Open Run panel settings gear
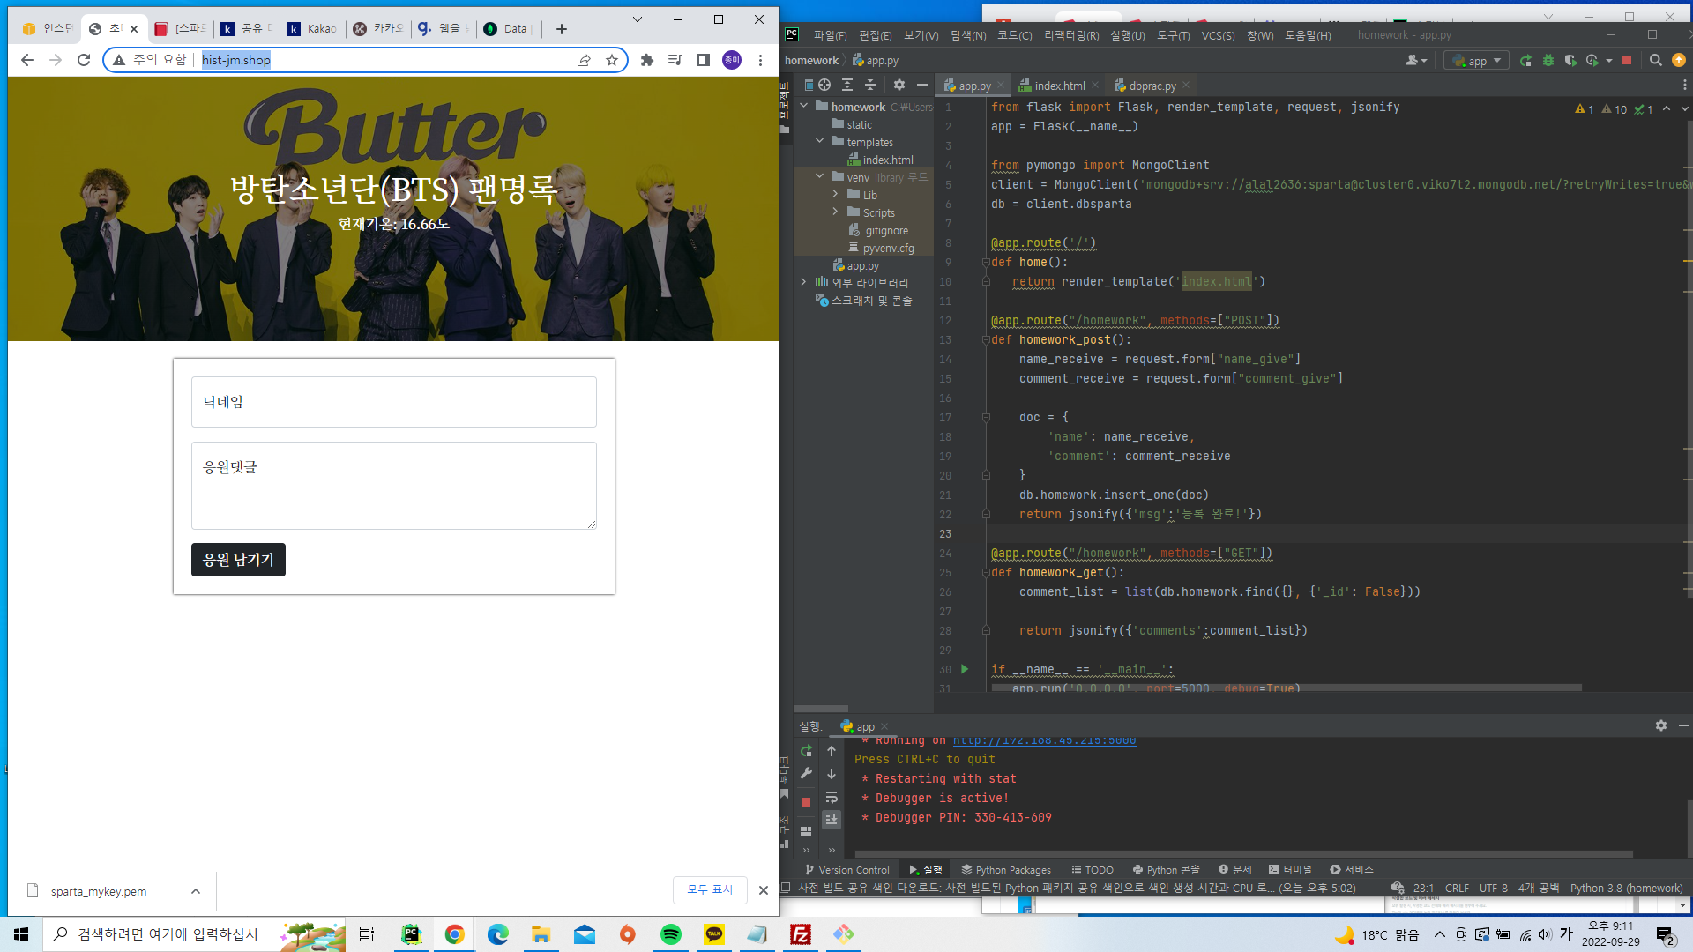The image size is (1693, 952). [x=1661, y=725]
